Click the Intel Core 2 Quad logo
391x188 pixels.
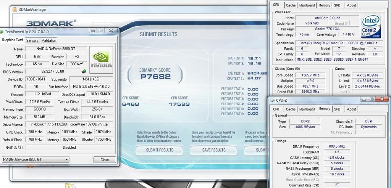tap(371, 26)
